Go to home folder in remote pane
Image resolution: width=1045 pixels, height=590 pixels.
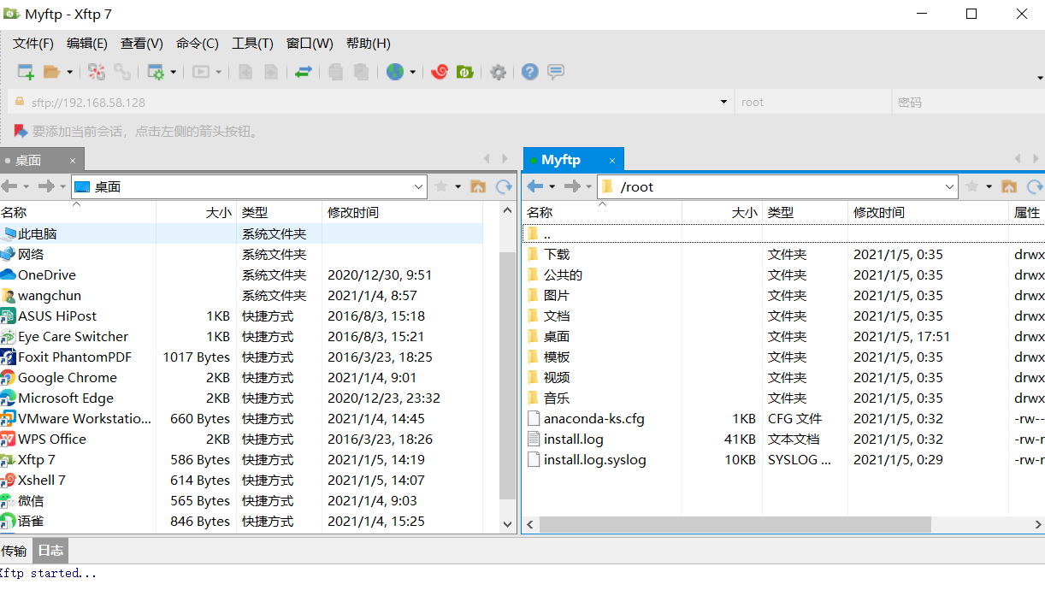tap(1009, 186)
